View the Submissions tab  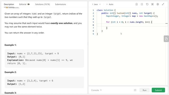(x=60, y=4)
